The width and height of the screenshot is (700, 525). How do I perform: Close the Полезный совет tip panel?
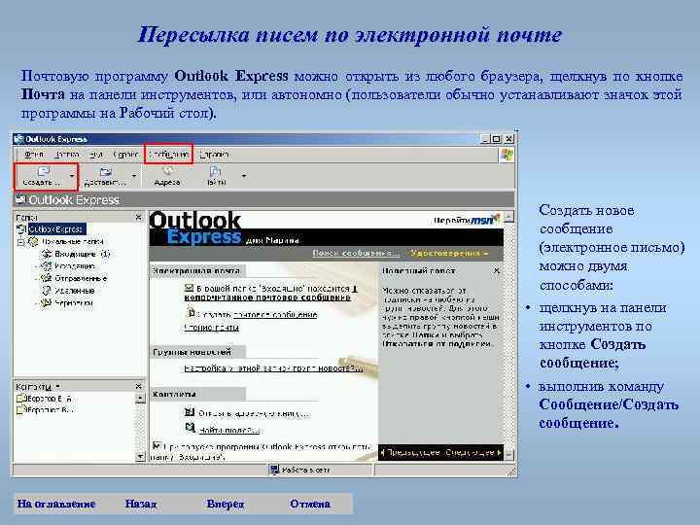click(x=497, y=270)
